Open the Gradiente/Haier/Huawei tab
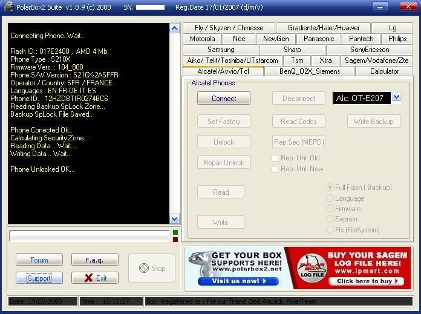This screenshot has height=314, width=421. coord(323,28)
